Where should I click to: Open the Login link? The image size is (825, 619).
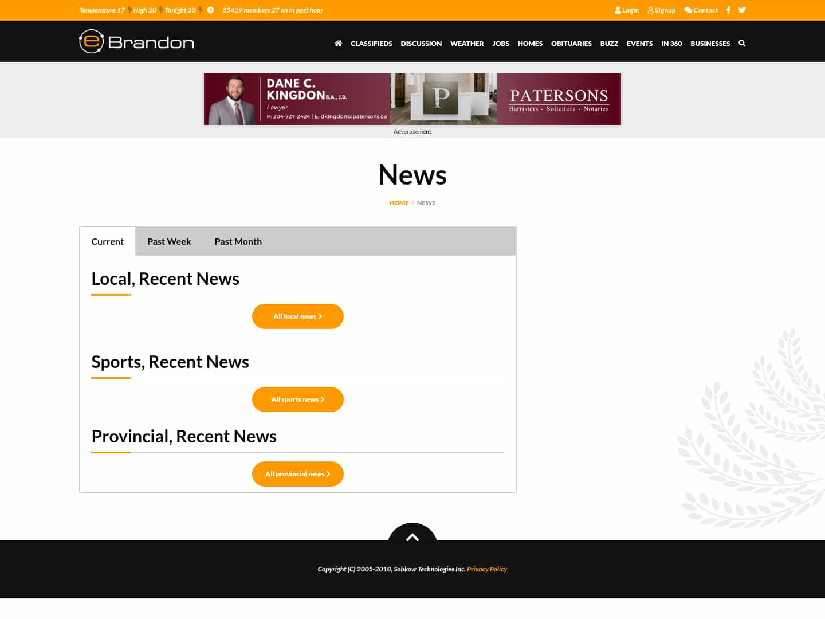(x=627, y=10)
